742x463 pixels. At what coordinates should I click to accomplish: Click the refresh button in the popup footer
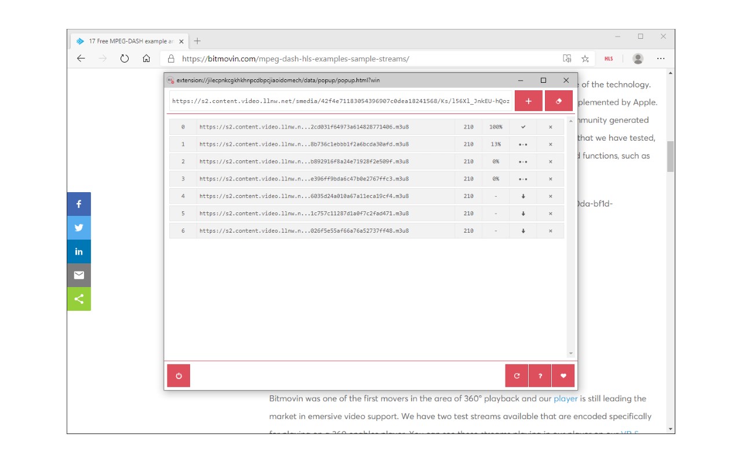tap(517, 376)
